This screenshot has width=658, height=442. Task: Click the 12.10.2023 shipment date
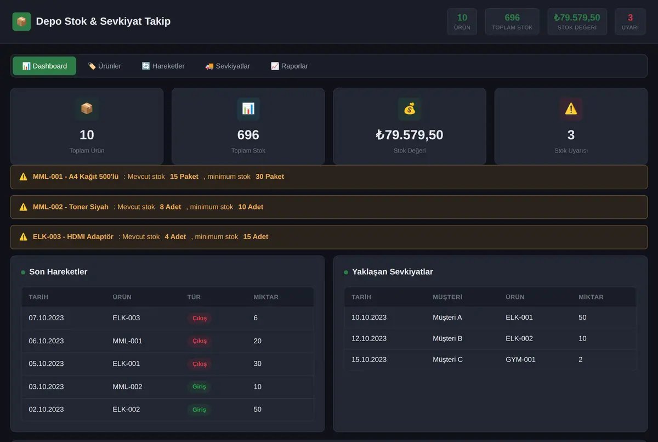[x=369, y=338]
